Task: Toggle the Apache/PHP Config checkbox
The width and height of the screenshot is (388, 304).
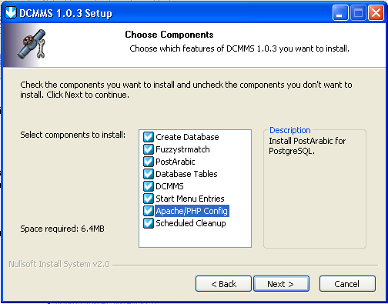Action: [149, 211]
